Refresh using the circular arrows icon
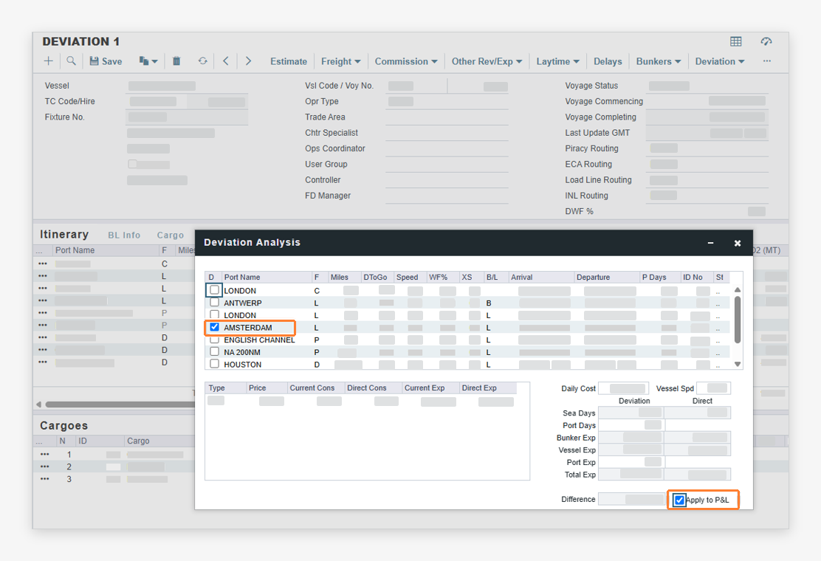 (x=202, y=61)
